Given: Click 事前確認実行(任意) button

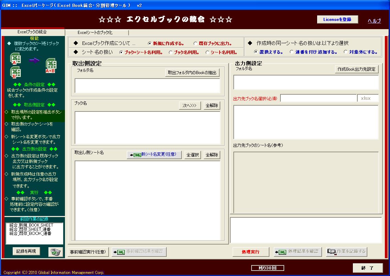Looking at the screenshot, I should 88,252.
